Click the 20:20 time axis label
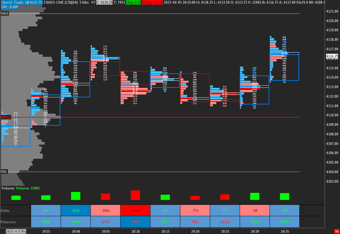The width and height of the screenshot is (340, 234). pos(195,232)
